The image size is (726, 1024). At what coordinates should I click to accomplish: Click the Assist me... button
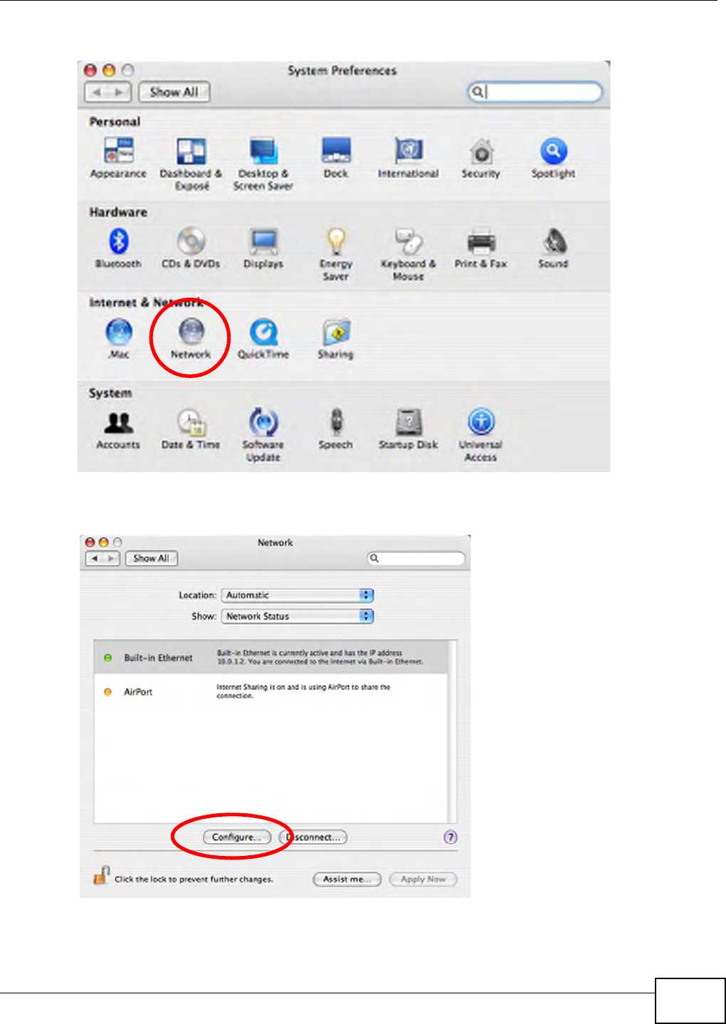coord(347,879)
